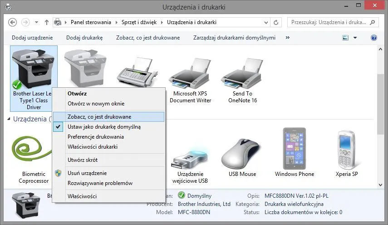Choose Otwórz w nowym oknie
The height and width of the screenshot is (225, 388).
pos(109,104)
